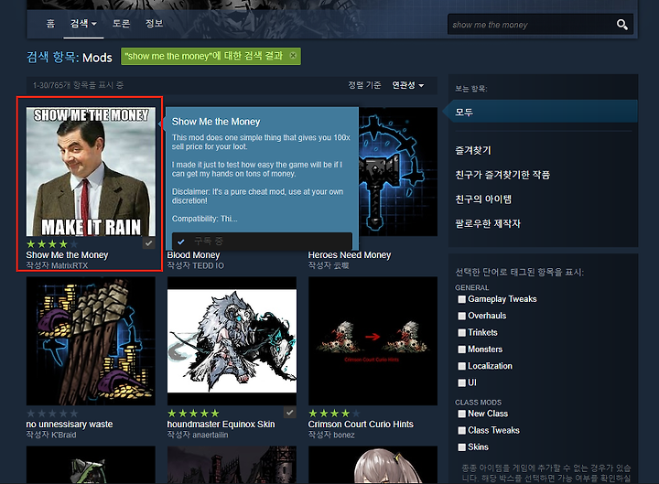This screenshot has height=484, width=659.
Task: Click the subscribed checkmark on Show Me the Money
Action: click(x=149, y=243)
